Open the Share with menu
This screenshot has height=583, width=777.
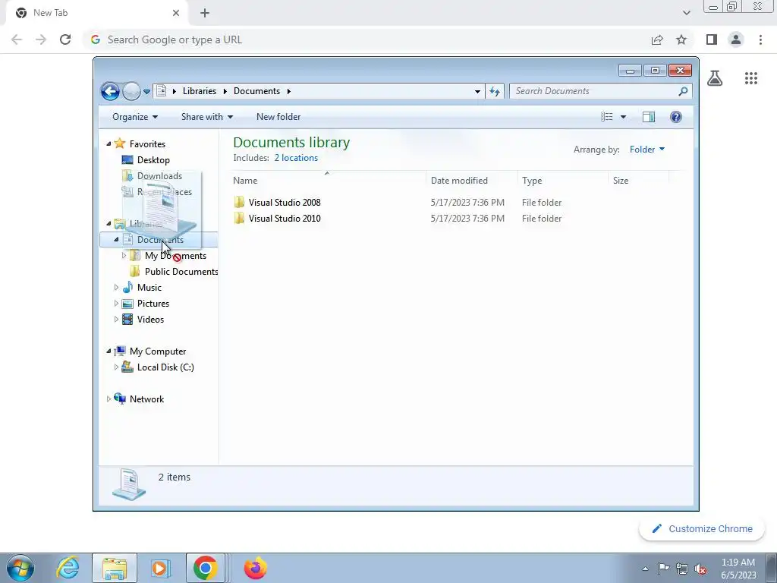tap(207, 117)
